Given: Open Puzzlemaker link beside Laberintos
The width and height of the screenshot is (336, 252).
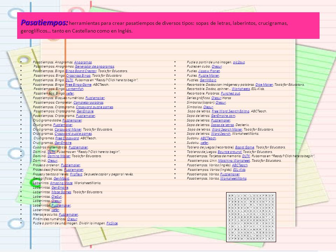Looking at the screenshot, I should [61, 205].
